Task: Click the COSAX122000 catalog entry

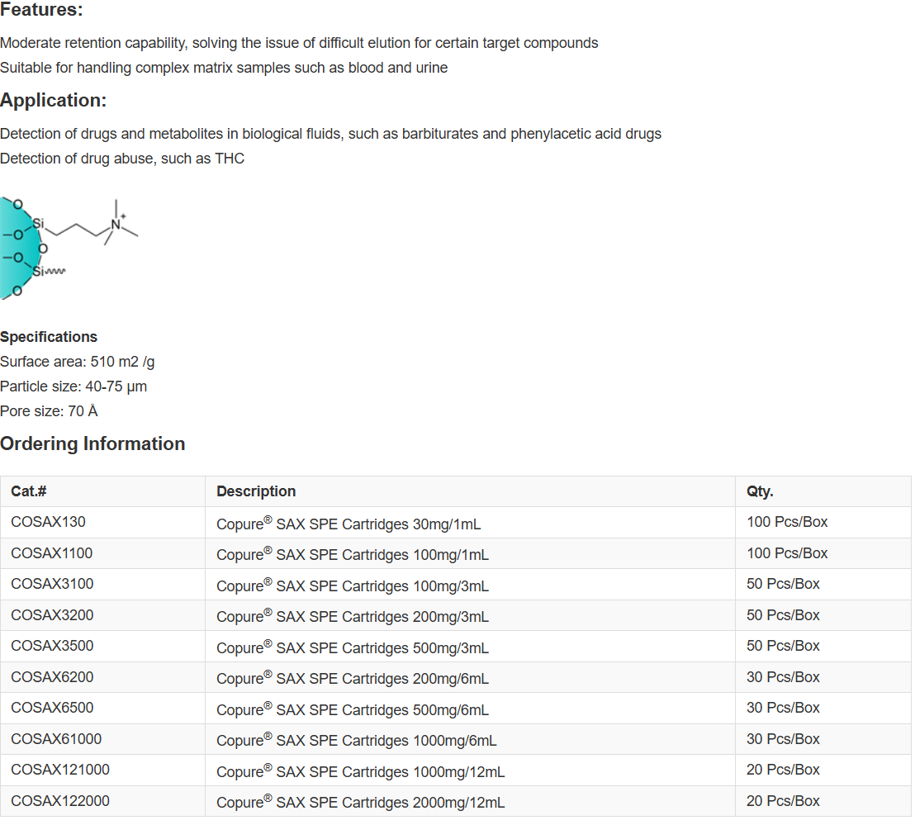Action: 60,801
